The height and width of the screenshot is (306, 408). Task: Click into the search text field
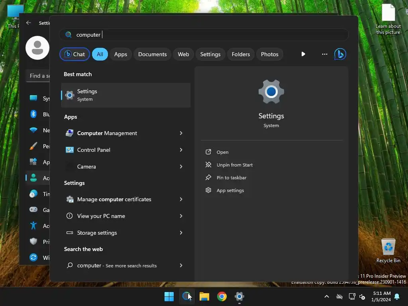(x=204, y=35)
